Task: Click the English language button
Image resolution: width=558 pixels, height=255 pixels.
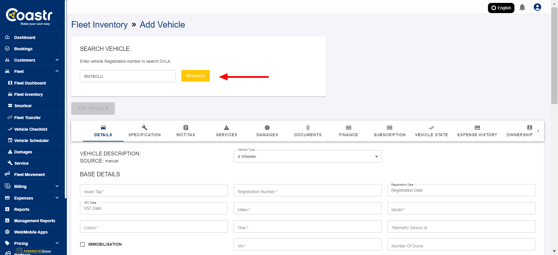Action: point(501,8)
